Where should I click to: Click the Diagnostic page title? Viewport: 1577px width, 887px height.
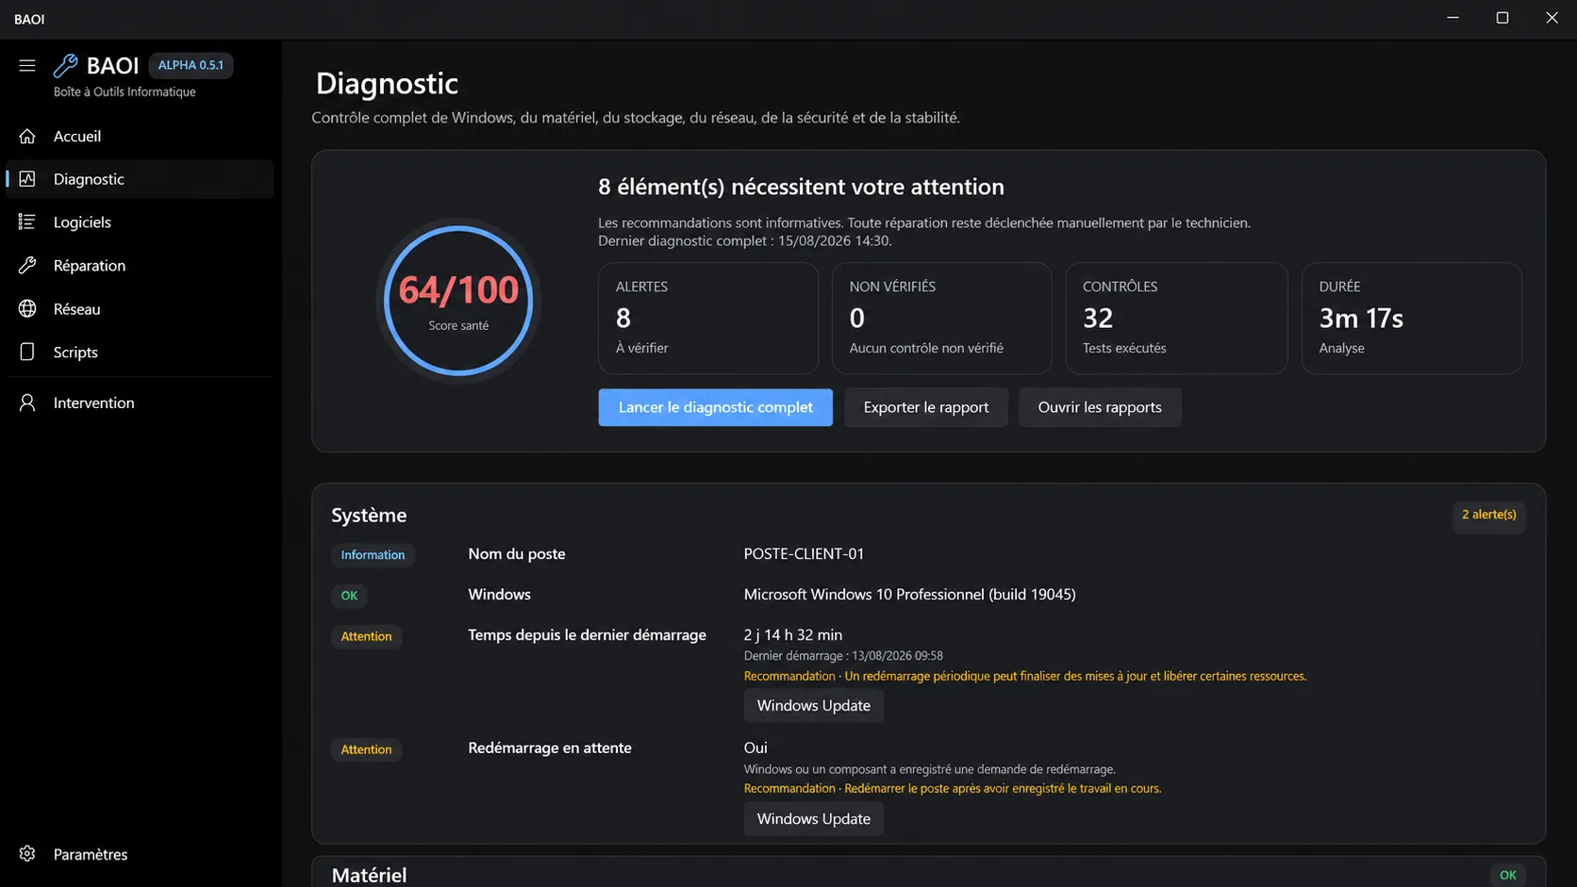click(x=387, y=83)
